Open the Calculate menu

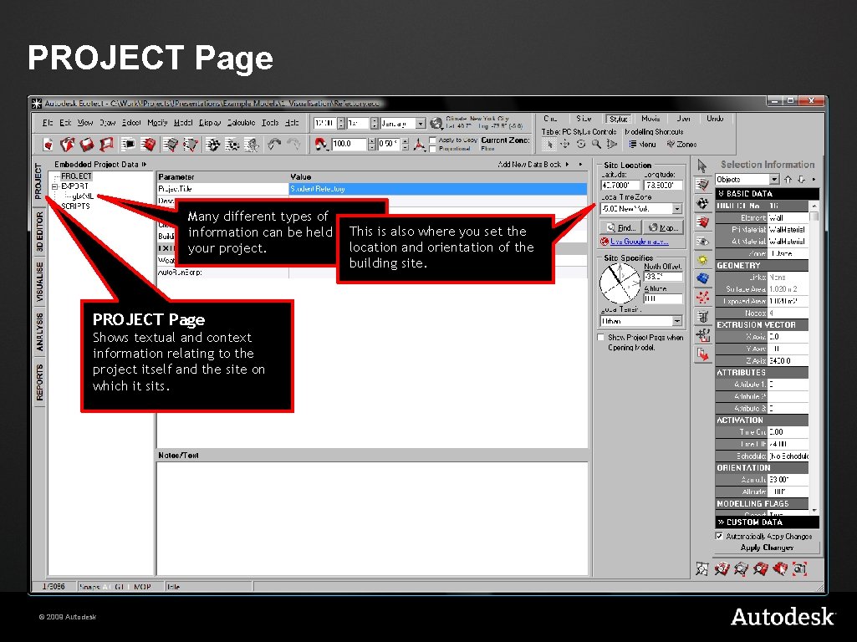(x=240, y=121)
